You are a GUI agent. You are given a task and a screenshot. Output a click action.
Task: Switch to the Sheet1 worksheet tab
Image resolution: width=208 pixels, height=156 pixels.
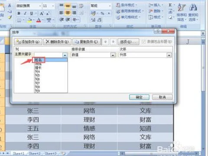[19, 153]
